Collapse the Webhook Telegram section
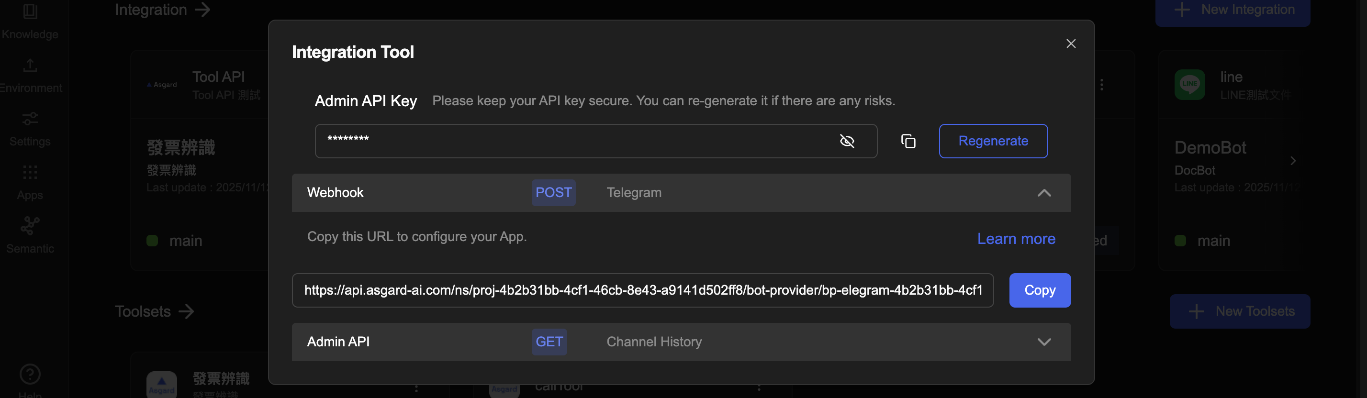1367x398 pixels. click(x=1044, y=193)
